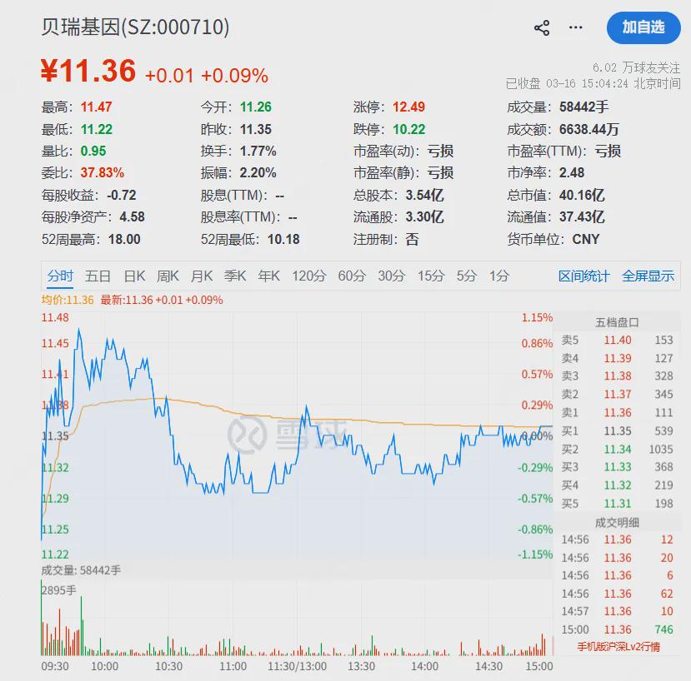
Task: Open the 手机版沪深Lv2行情 link
Action: coord(618,646)
